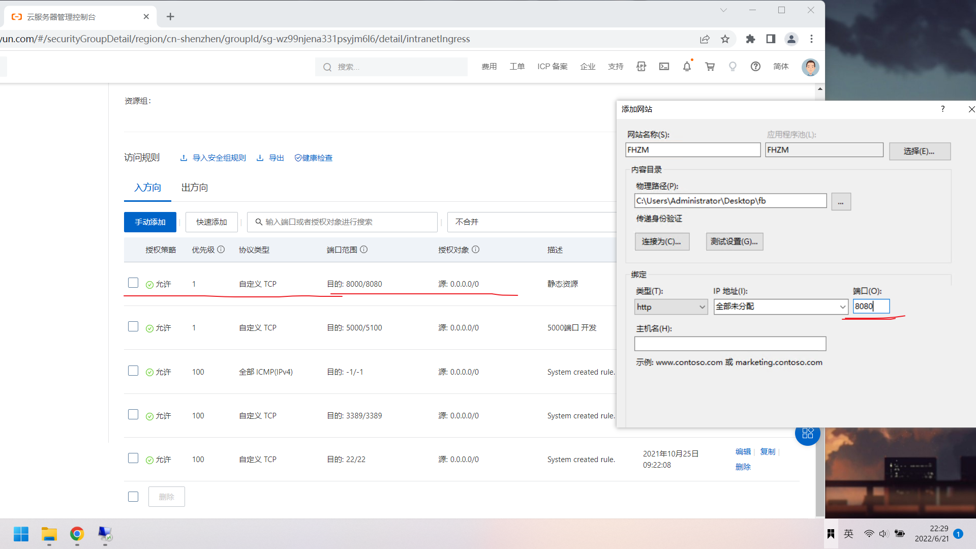The height and width of the screenshot is (549, 976).
Task: Open the shopping cart icon
Action: pyautogui.click(x=710, y=67)
